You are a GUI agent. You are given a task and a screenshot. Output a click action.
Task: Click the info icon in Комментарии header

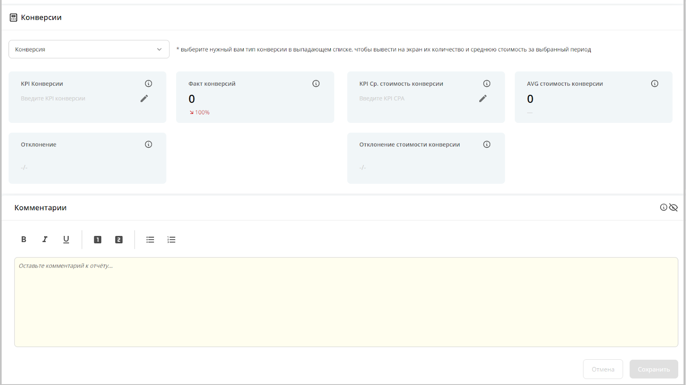663,207
